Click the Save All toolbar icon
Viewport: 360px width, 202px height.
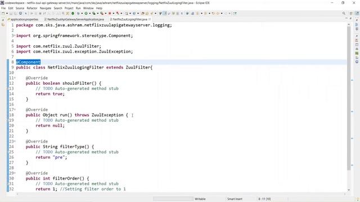(15, 13)
